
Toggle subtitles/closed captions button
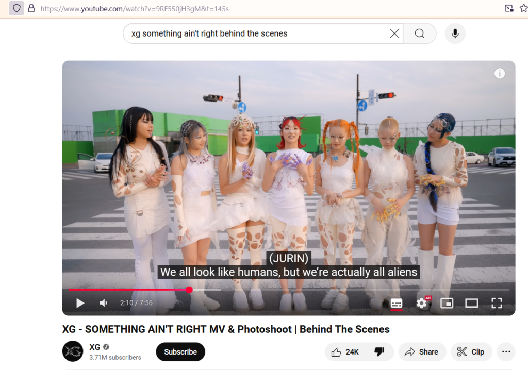click(397, 304)
